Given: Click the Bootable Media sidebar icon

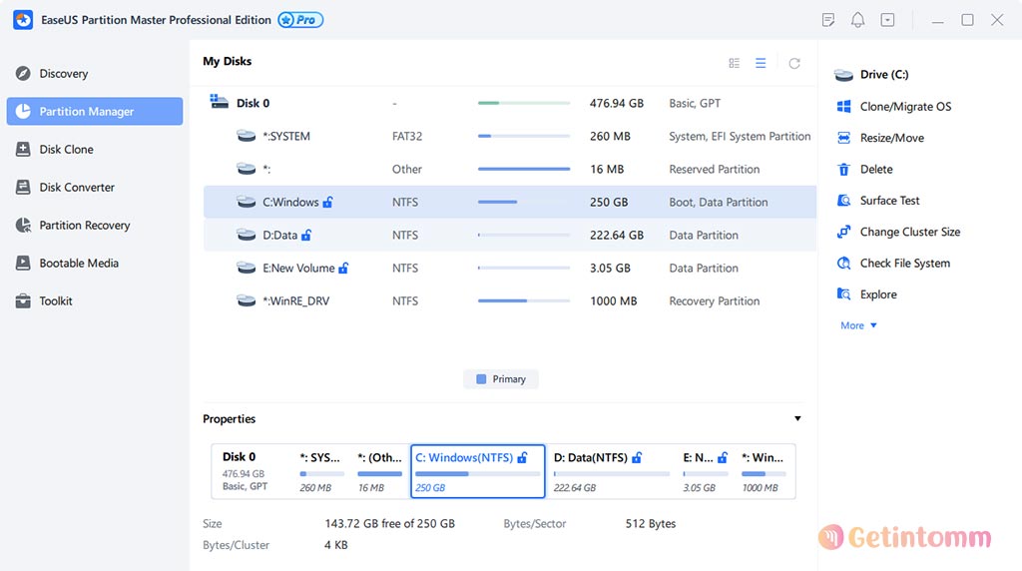Looking at the screenshot, I should click(x=23, y=263).
